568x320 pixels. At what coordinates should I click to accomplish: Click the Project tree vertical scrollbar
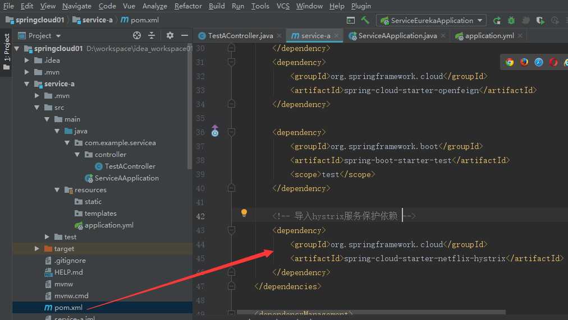click(x=190, y=108)
